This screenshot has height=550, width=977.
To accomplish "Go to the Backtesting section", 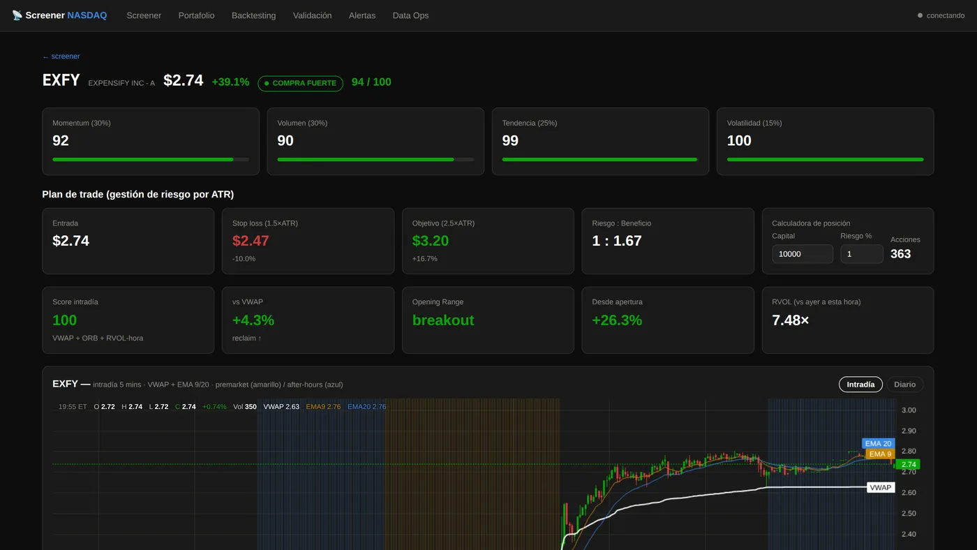I will click(x=253, y=15).
